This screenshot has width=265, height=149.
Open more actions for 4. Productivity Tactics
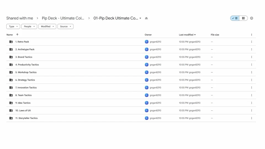(x=251, y=65)
